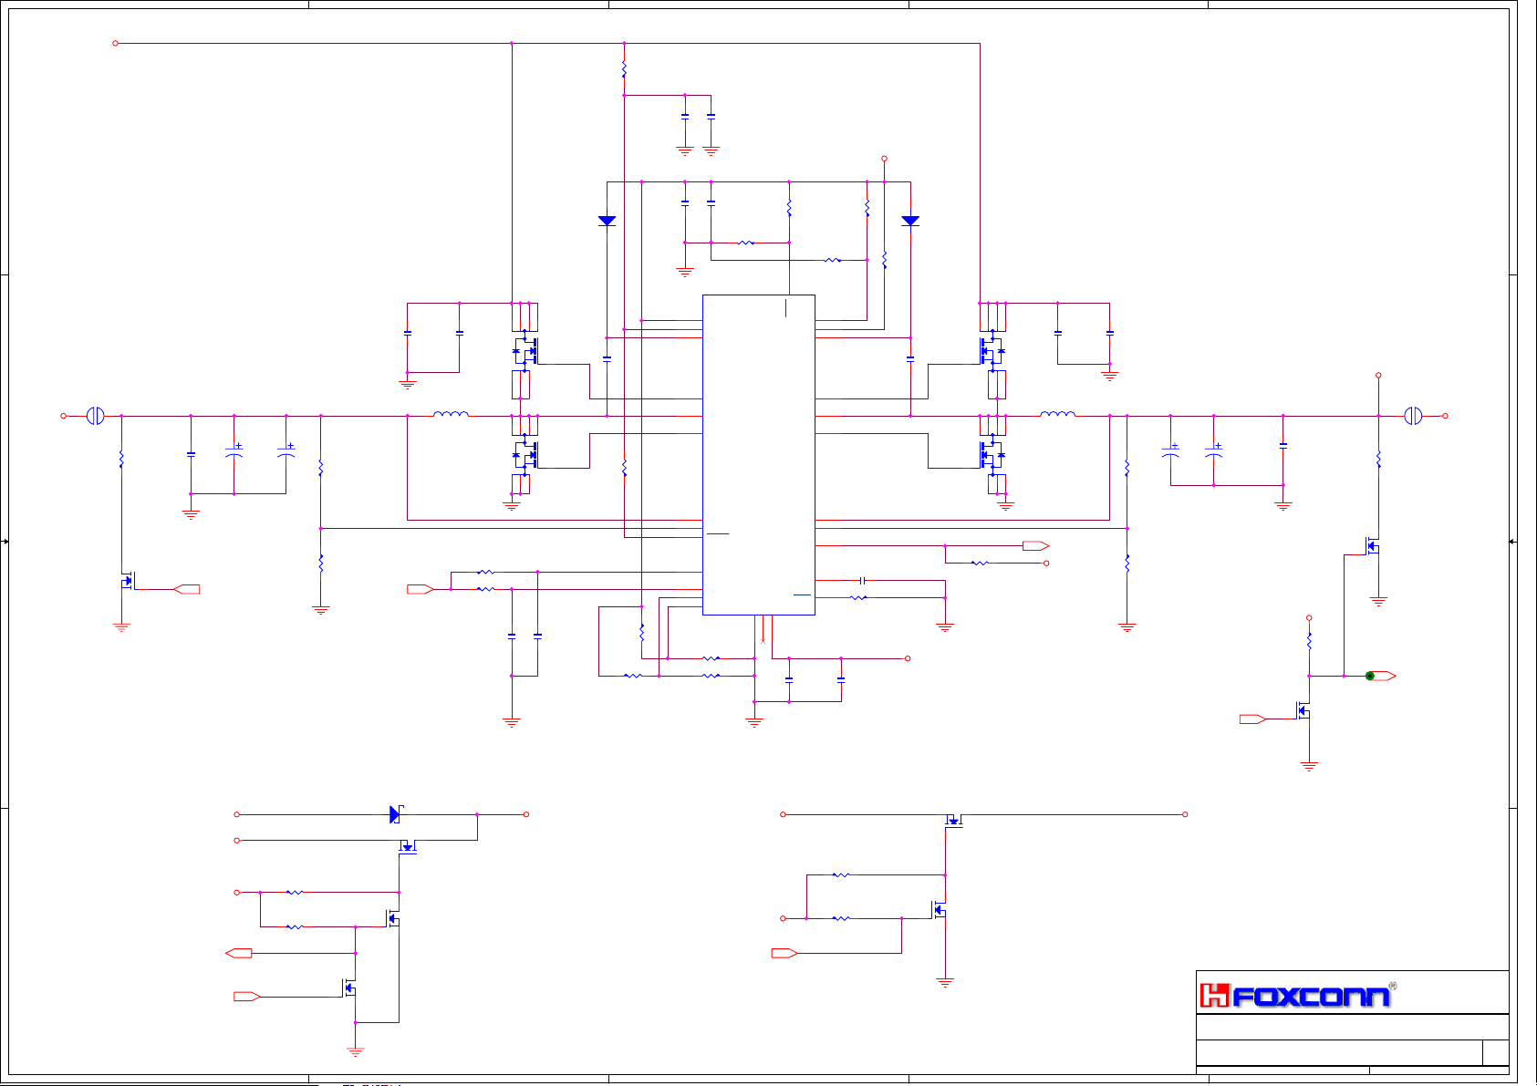
Task: Click the top-left open circle power terminal
Action: tap(115, 43)
